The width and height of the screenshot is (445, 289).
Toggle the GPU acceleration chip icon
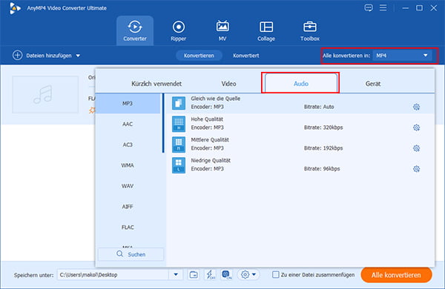226,274
